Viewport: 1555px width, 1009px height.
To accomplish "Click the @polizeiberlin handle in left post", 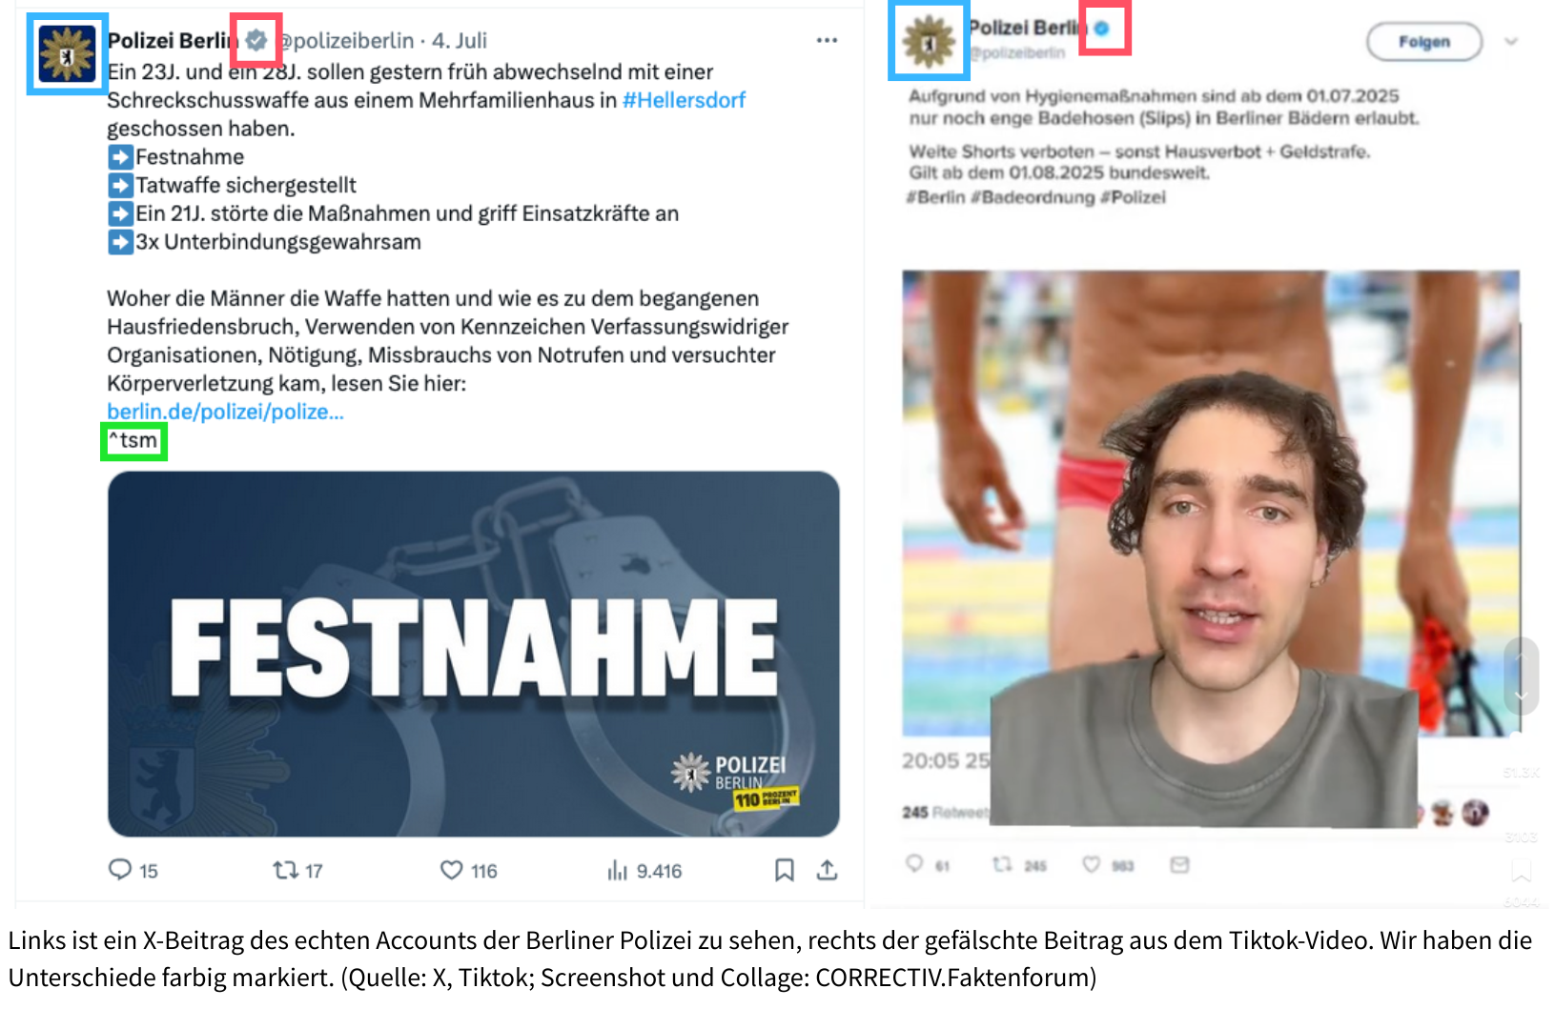I will pos(345,40).
